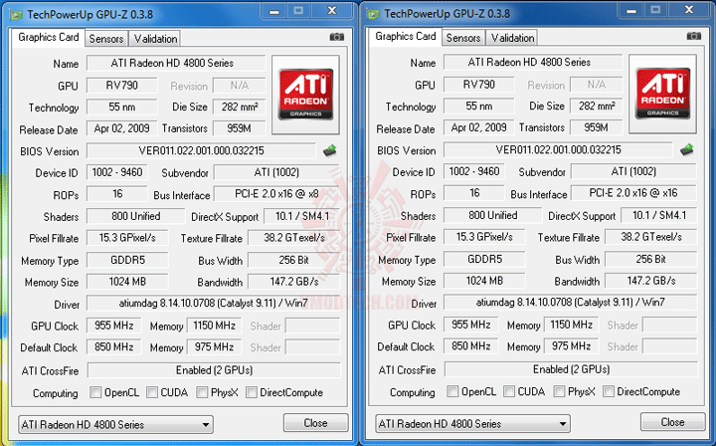Screen dimensions: 716x446
Task: Click Die Size 282 mm² in right window
Action: [597, 106]
